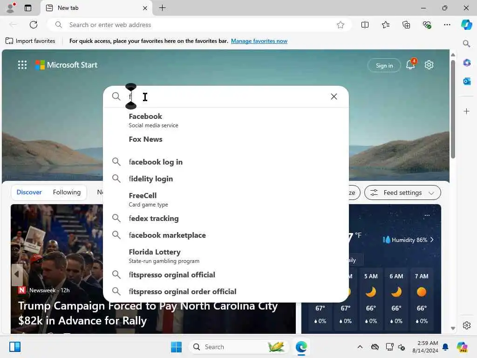Image resolution: width=477 pixels, height=358 pixels.
Task: Open Collections icon in toolbar
Action: coord(406,25)
